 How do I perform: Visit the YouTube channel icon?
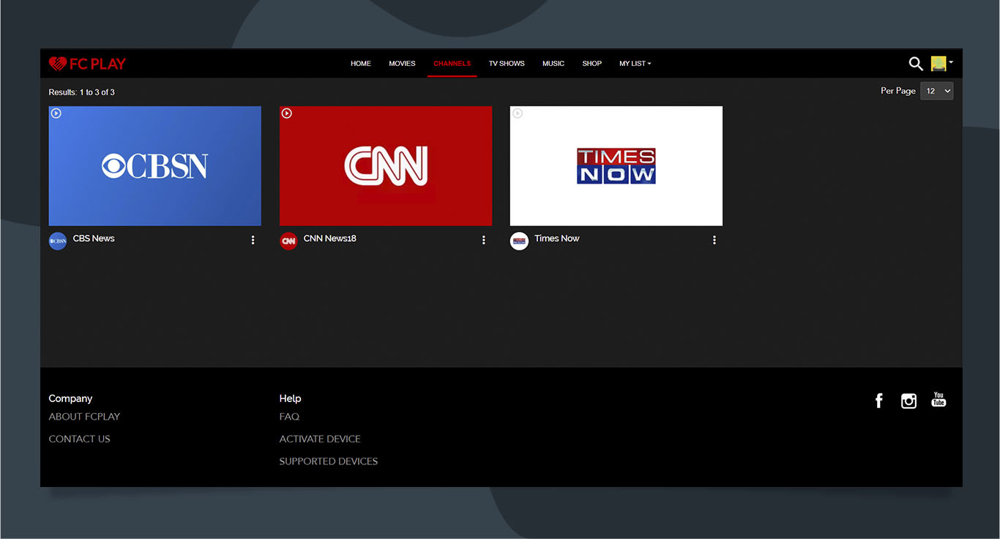[939, 400]
